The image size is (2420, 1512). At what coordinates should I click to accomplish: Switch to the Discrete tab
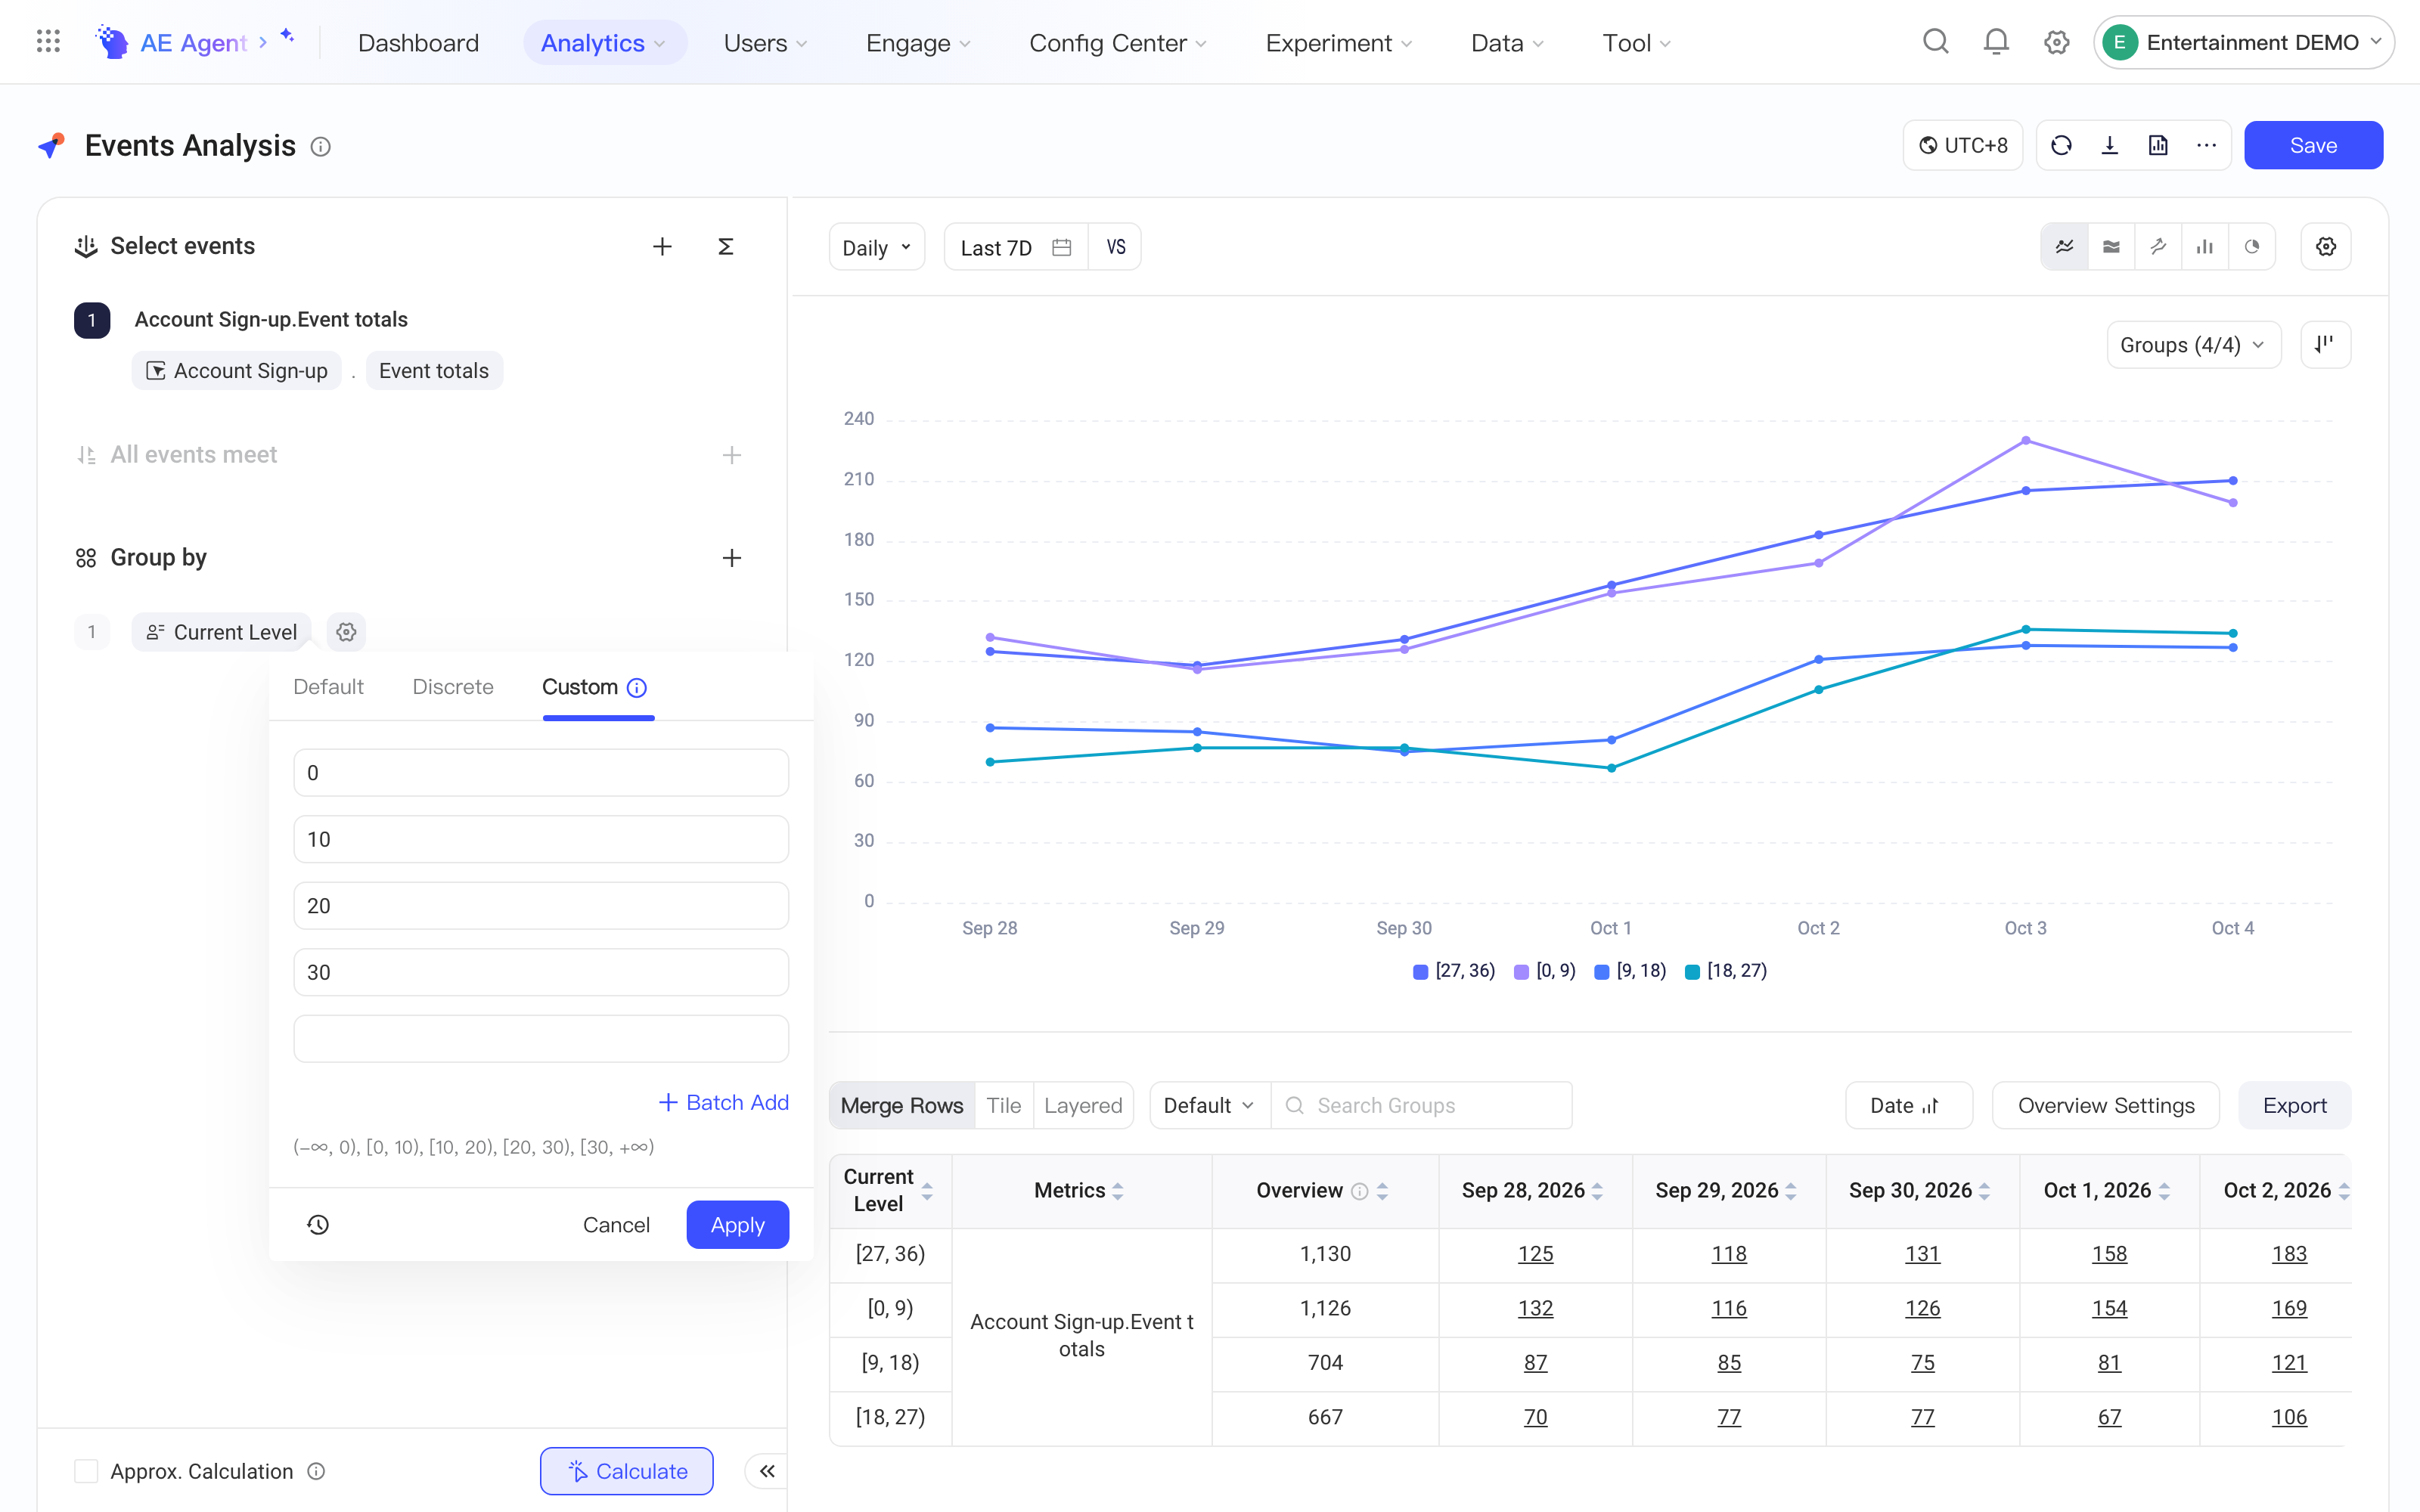point(453,687)
